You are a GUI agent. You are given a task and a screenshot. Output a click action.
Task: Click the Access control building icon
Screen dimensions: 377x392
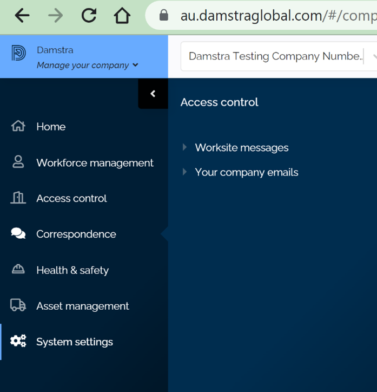tap(18, 198)
